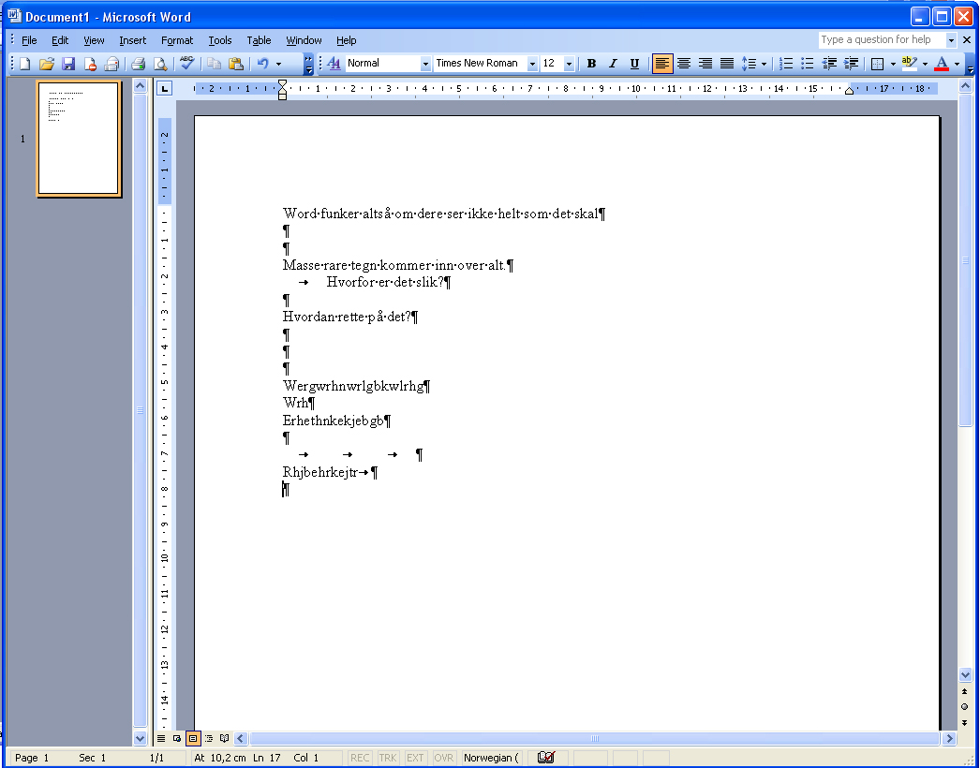Apply red font color
This screenshot has height=768, width=980.
942,63
